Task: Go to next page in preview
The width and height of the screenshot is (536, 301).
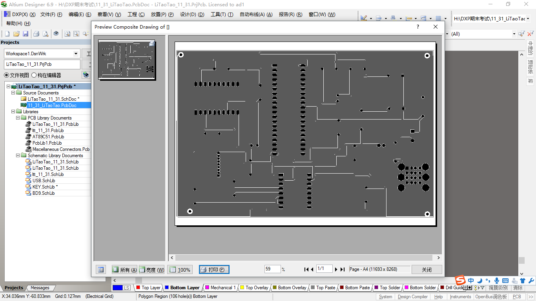Action: click(336, 269)
